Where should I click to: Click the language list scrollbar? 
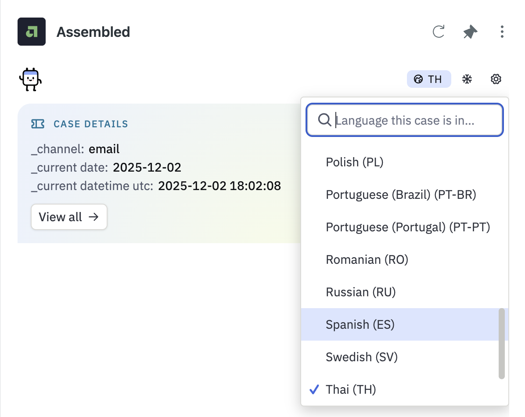[x=501, y=344]
